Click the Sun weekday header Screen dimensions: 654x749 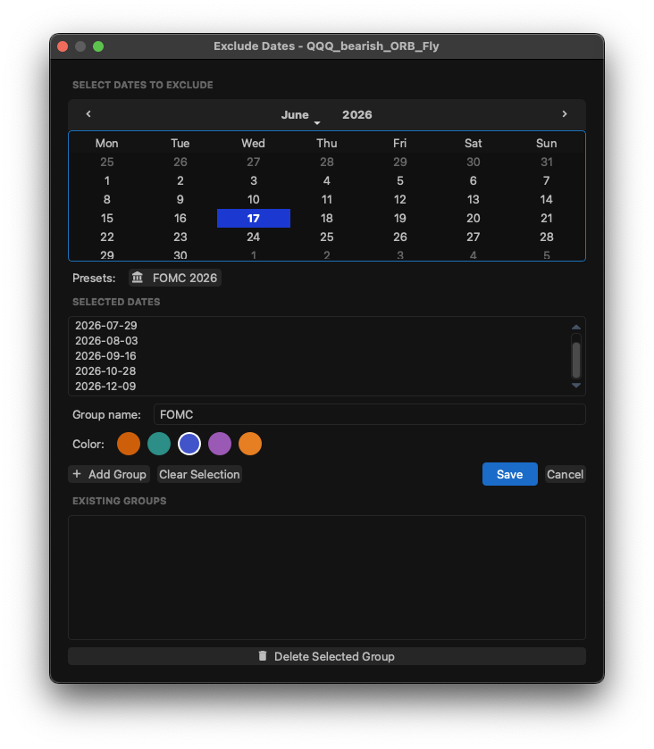point(547,144)
